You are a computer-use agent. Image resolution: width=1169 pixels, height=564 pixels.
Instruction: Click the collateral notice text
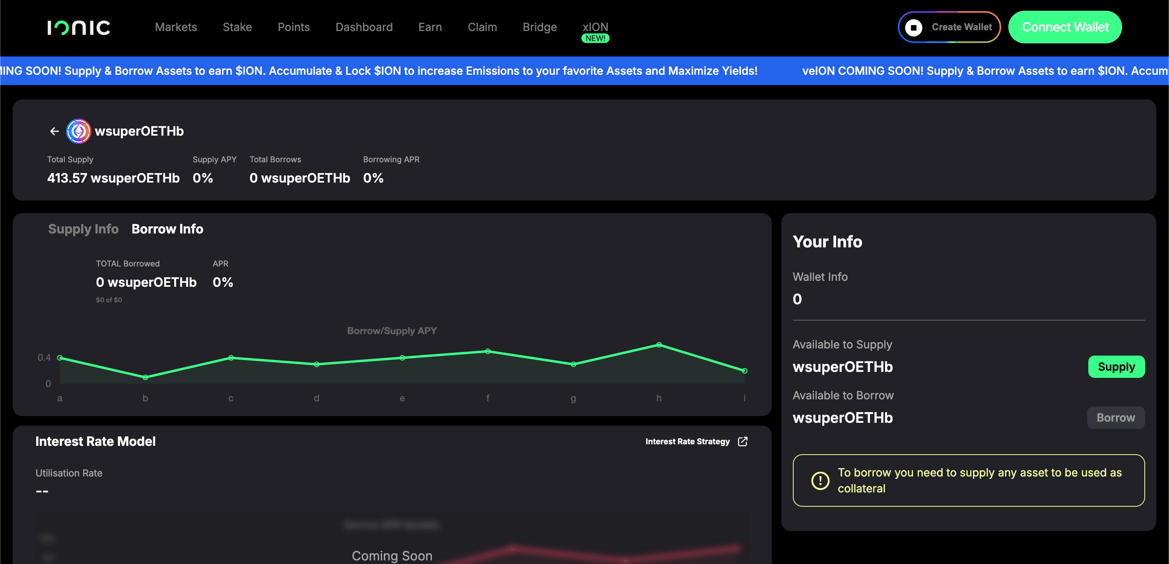[x=979, y=480]
